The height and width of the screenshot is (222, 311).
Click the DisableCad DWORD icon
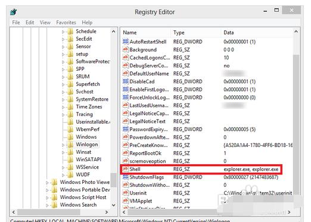point(126,82)
